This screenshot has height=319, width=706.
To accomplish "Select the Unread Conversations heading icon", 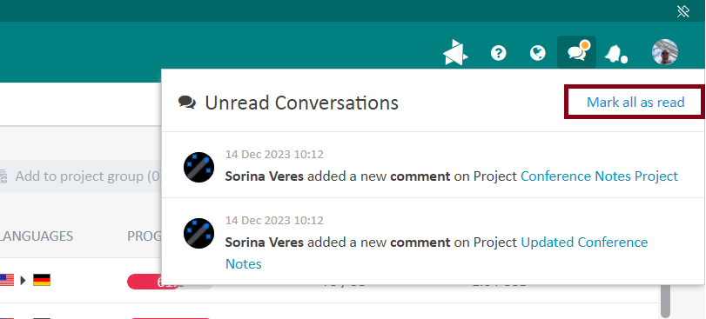I will pyautogui.click(x=187, y=103).
